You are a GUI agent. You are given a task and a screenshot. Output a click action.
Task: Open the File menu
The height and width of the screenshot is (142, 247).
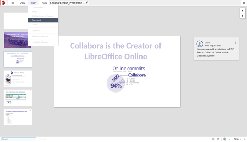(12, 3)
